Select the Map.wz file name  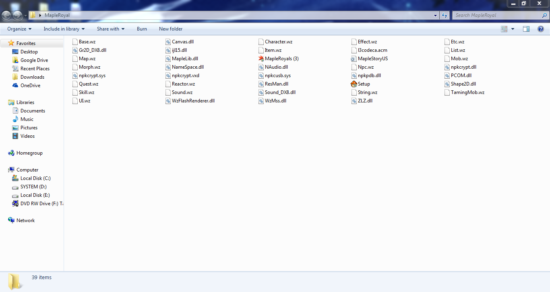point(87,59)
